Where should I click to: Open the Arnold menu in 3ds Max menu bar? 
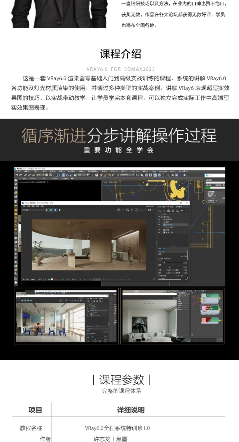pyautogui.click(x=173, y=171)
